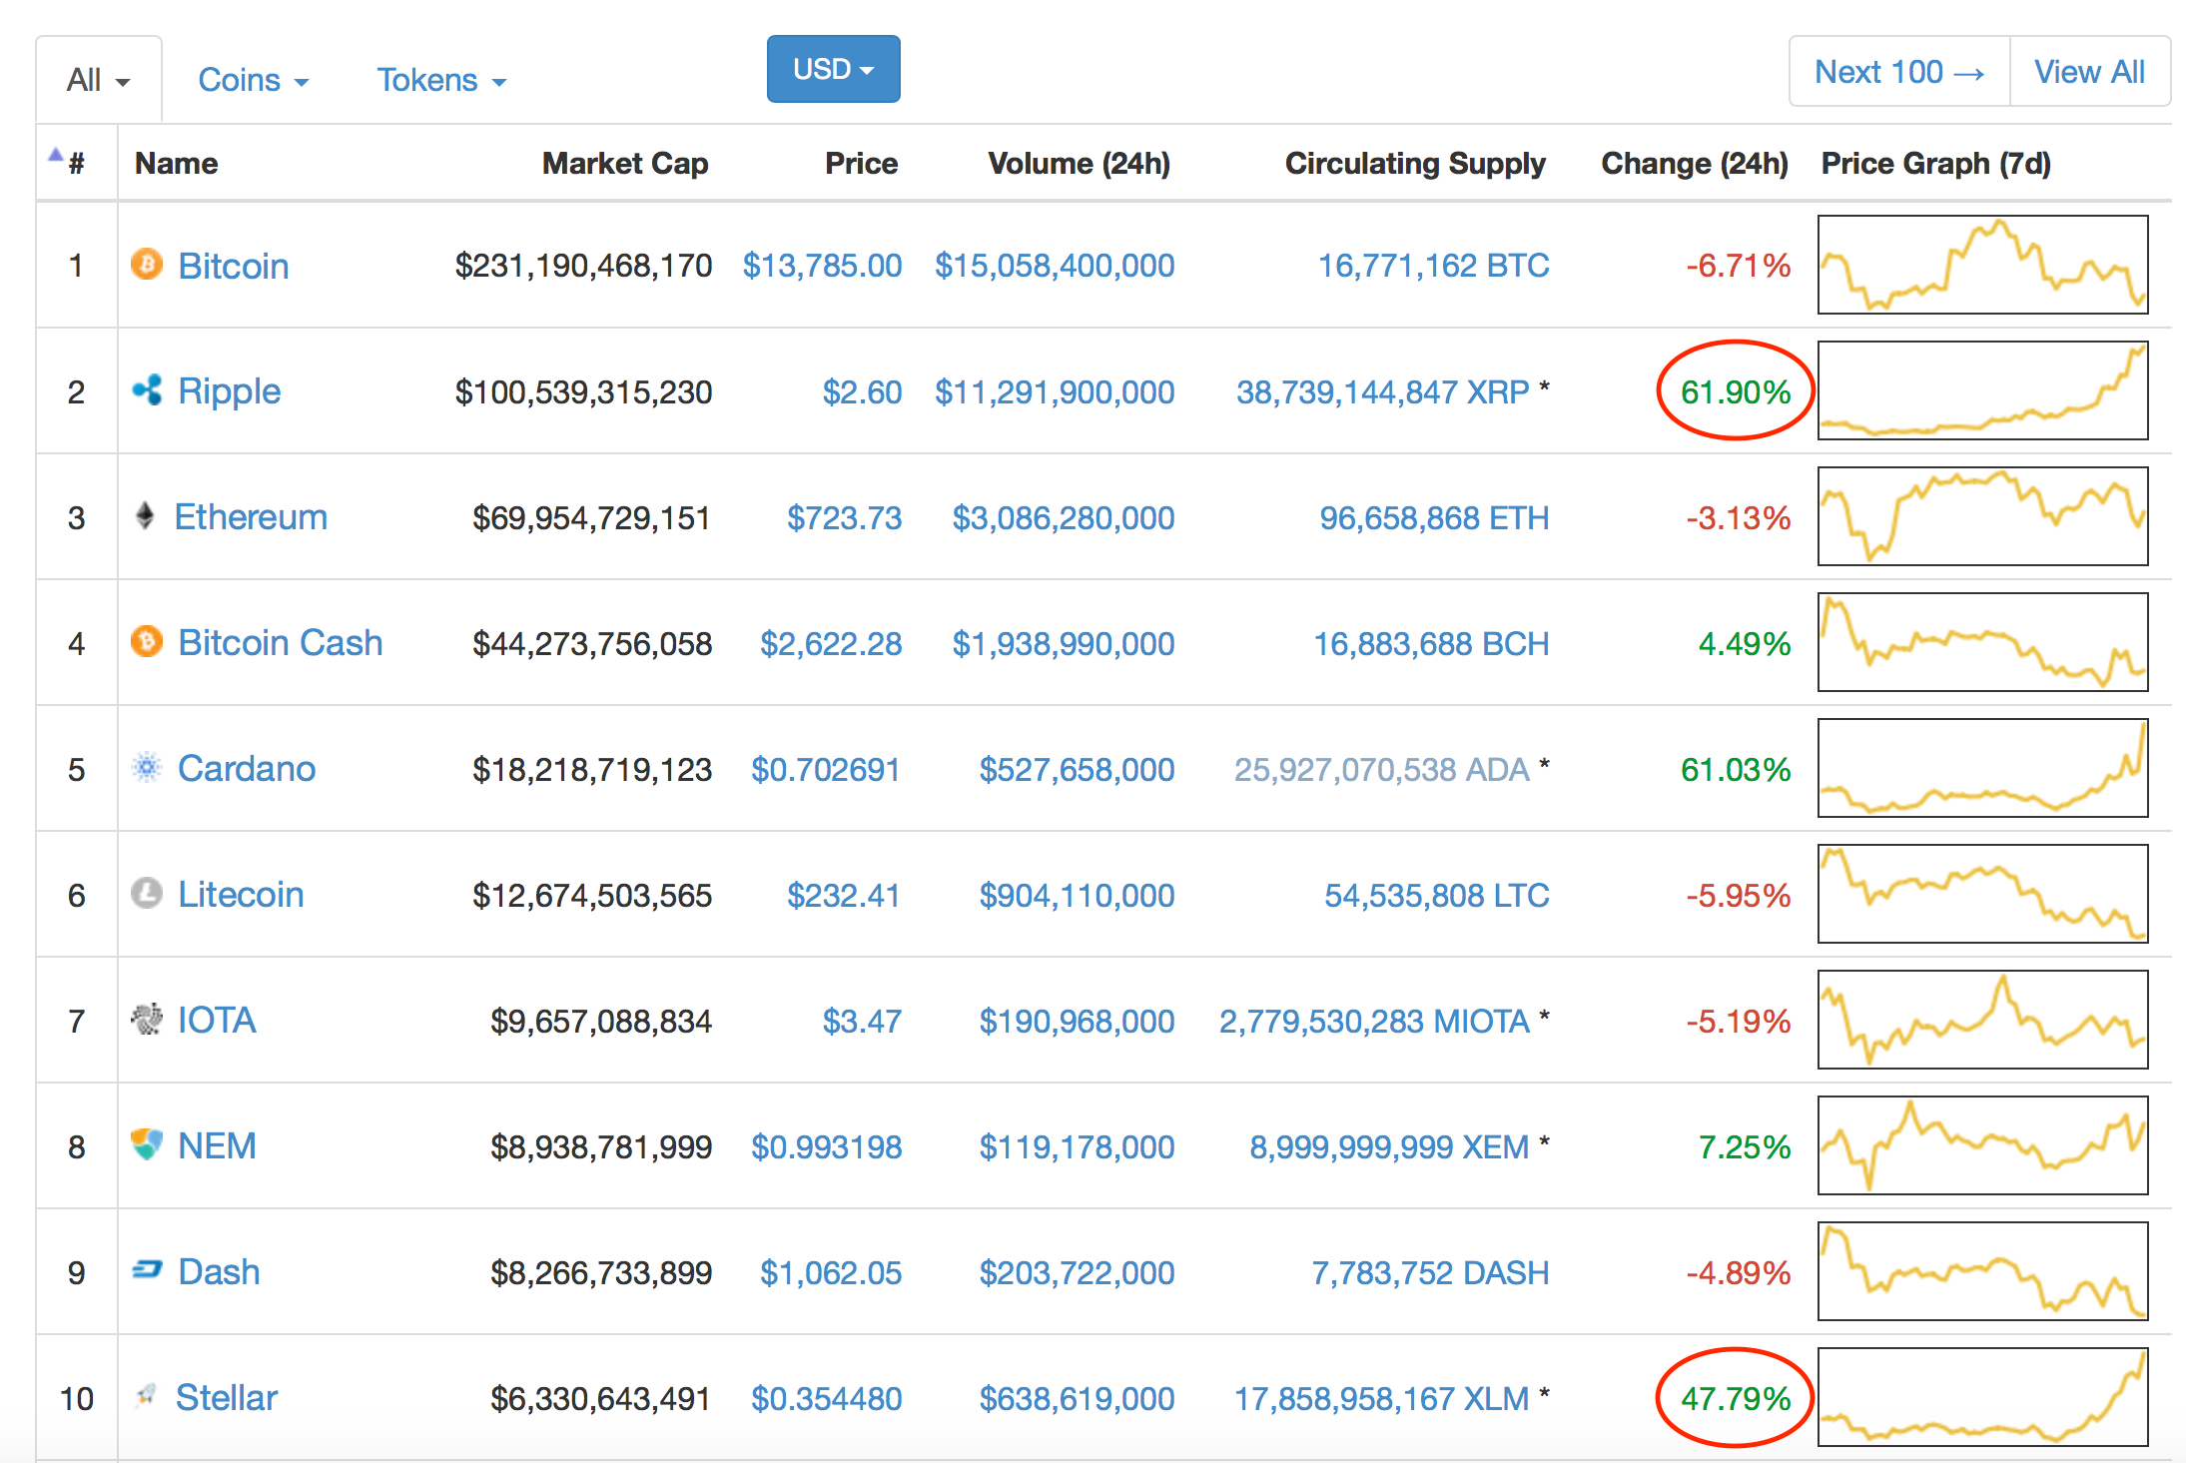Open Ripple 7-day price graph
This screenshot has height=1463, width=2186.
(1982, 390)
